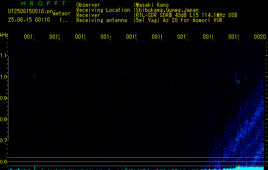
Task: Click the 0.6 kHz axis tick label
Action: click(3, 161)
